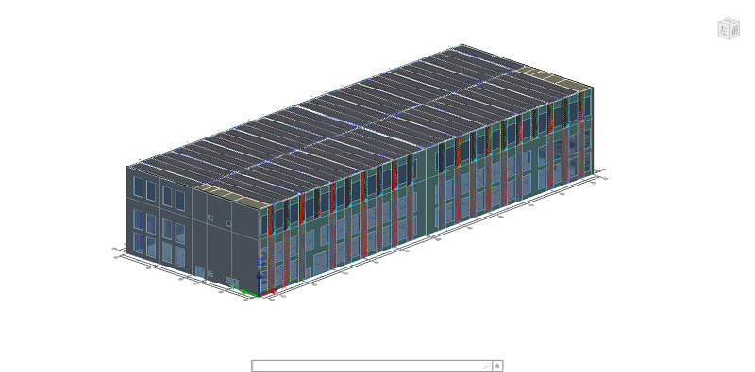Click the magnifier search icon in the command bar
The image size is (755, 372).
[x=486, y=365]
